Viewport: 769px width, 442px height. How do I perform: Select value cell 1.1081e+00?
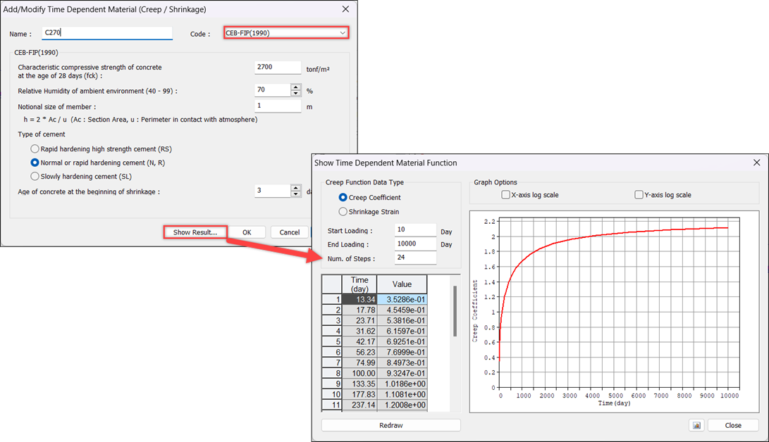(402, 394)
